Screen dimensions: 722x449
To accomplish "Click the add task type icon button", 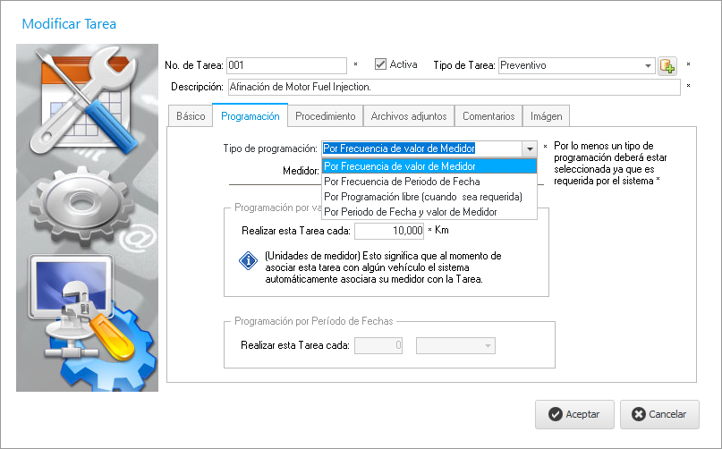I will pyautogui.click(x=667, y=65).
